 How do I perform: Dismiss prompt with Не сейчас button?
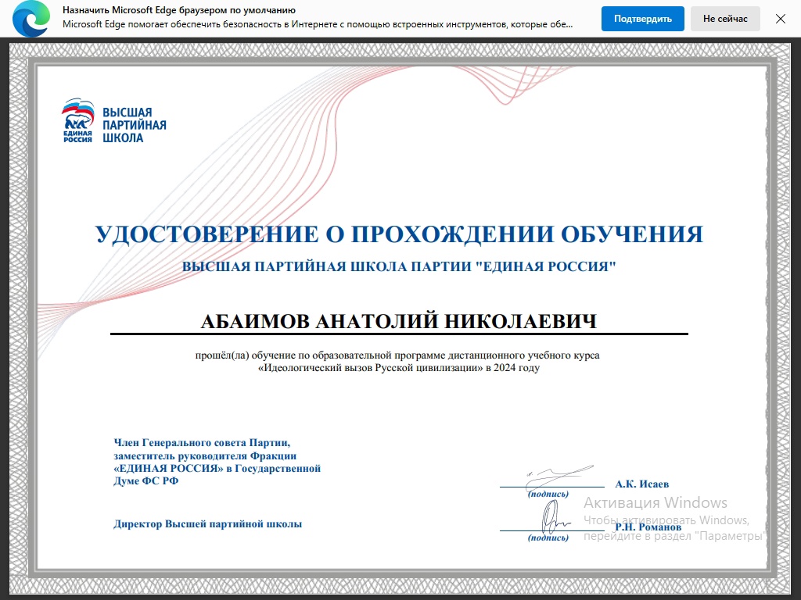click(x=725, y=19)
